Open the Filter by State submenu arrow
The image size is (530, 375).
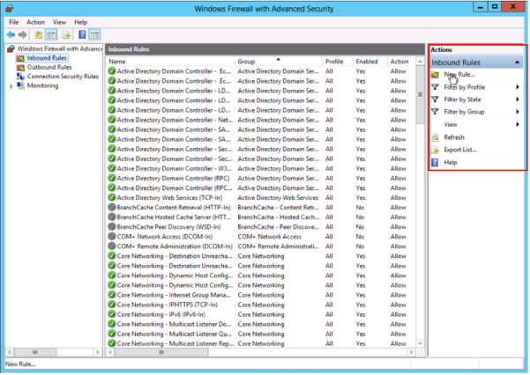[518, 99]
